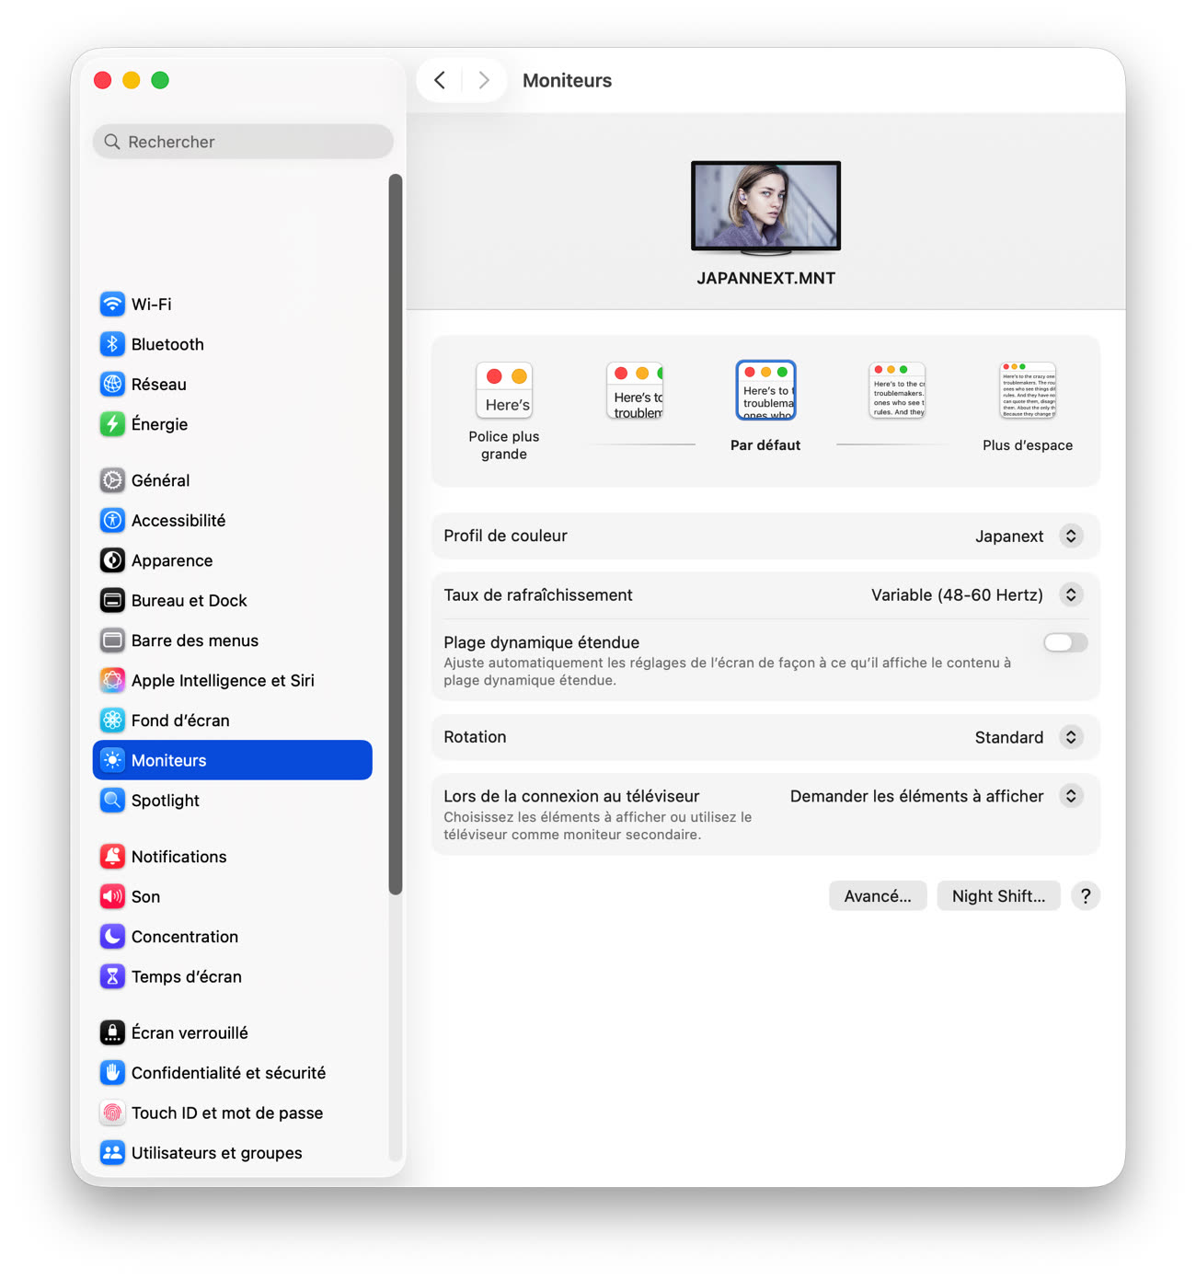Click the sidebar vertical scrollbar
Screen dimensions: 1196x1280
pyautogui.click(x=396, y=534)
